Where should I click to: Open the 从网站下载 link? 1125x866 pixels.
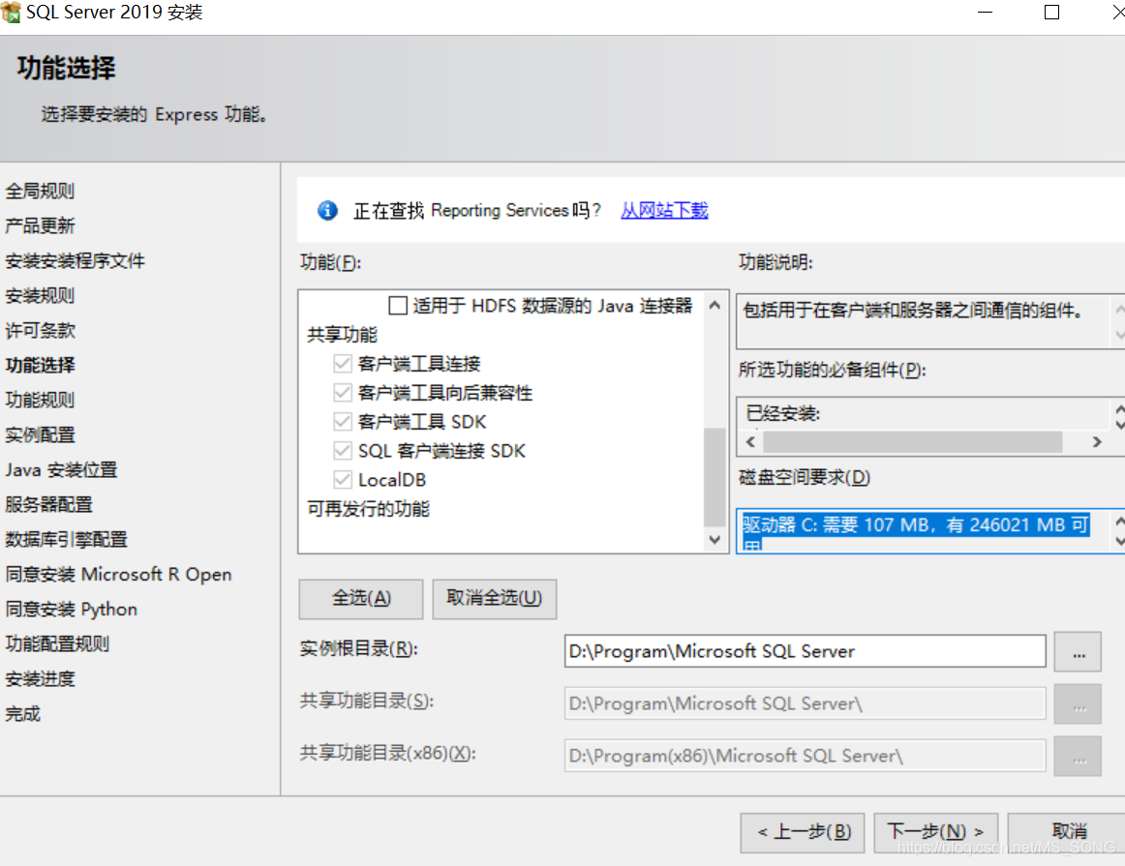pyautogui.click(x=664, y=210)
